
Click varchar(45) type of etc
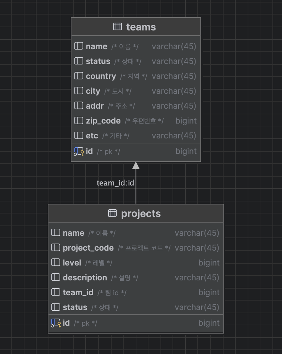pyautogui.click(x=174, y=136)
